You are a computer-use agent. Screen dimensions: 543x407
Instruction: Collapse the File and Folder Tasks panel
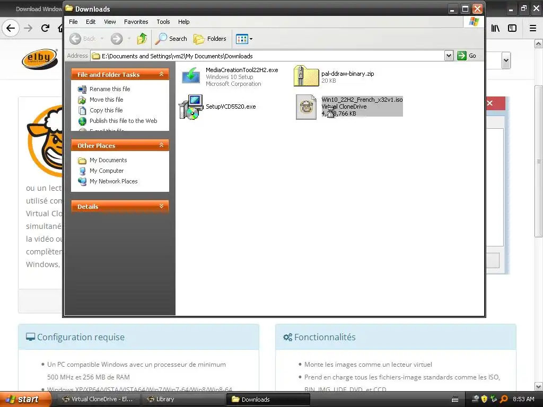click(x=161, y=74)
